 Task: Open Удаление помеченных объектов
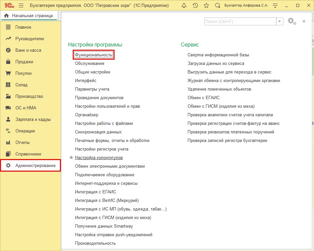pos(219,89)
